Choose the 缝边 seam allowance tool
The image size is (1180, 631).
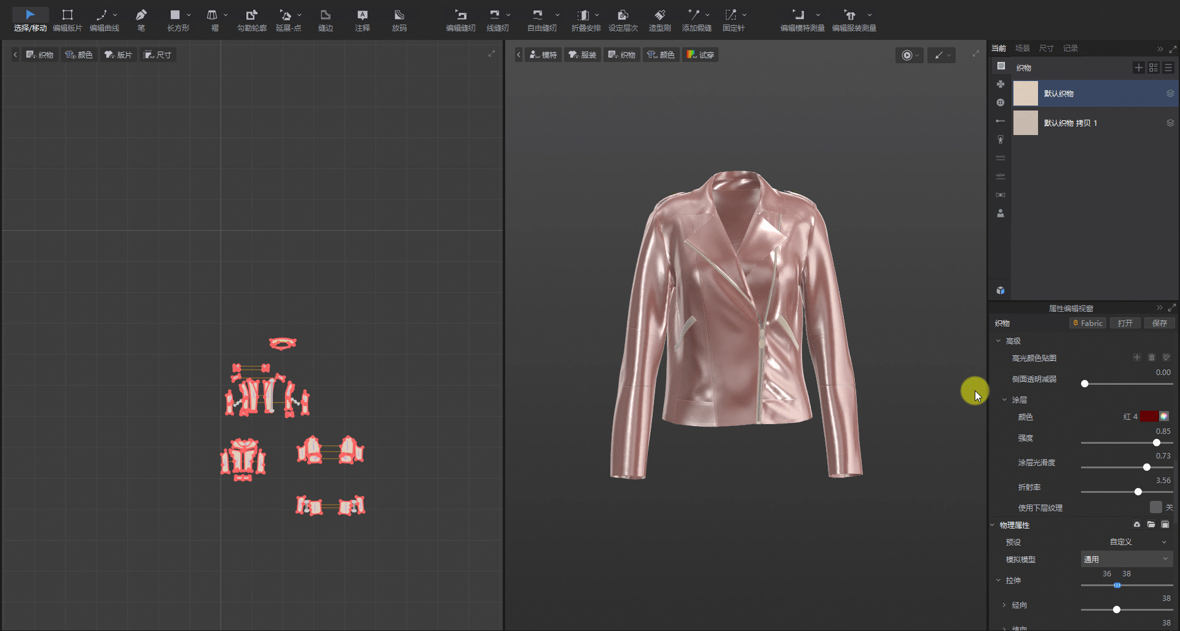(x=325, y=20)
